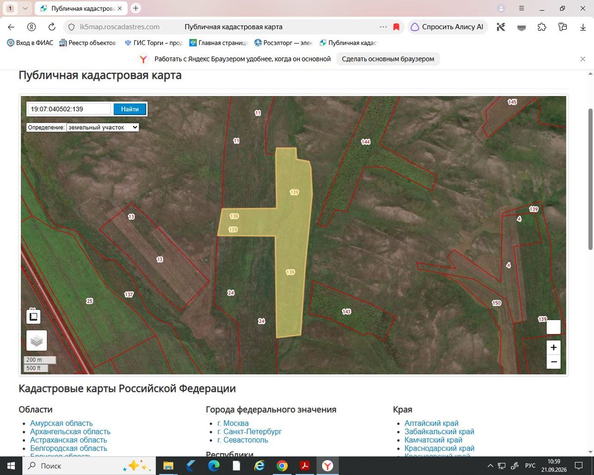The width and height of the screenshot is (594, 475).
Task: Dismiss the default browser notification bar
Action: coord(583,59)
